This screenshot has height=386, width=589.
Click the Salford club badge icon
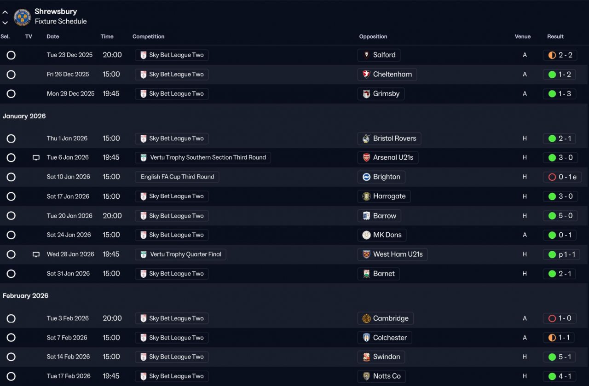click(366, 55)
